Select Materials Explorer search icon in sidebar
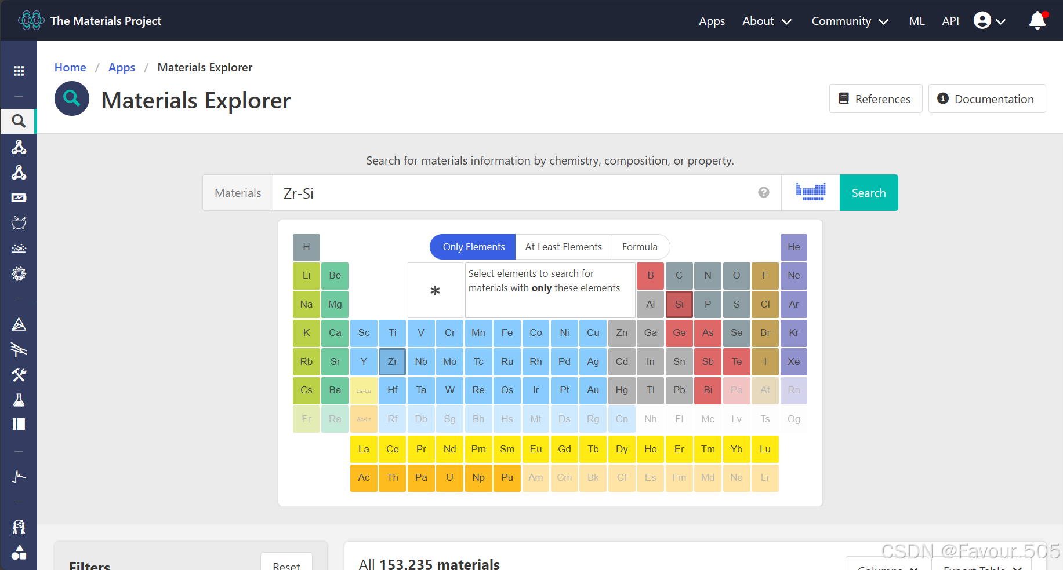 point(19,121)
